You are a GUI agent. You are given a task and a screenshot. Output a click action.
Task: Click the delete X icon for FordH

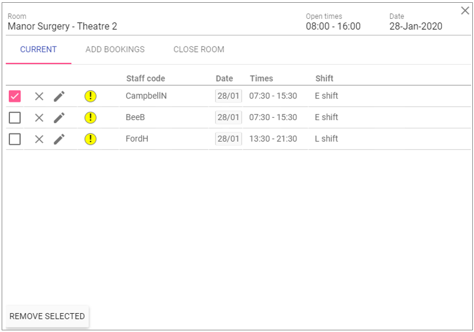click(x=39, y=139)
